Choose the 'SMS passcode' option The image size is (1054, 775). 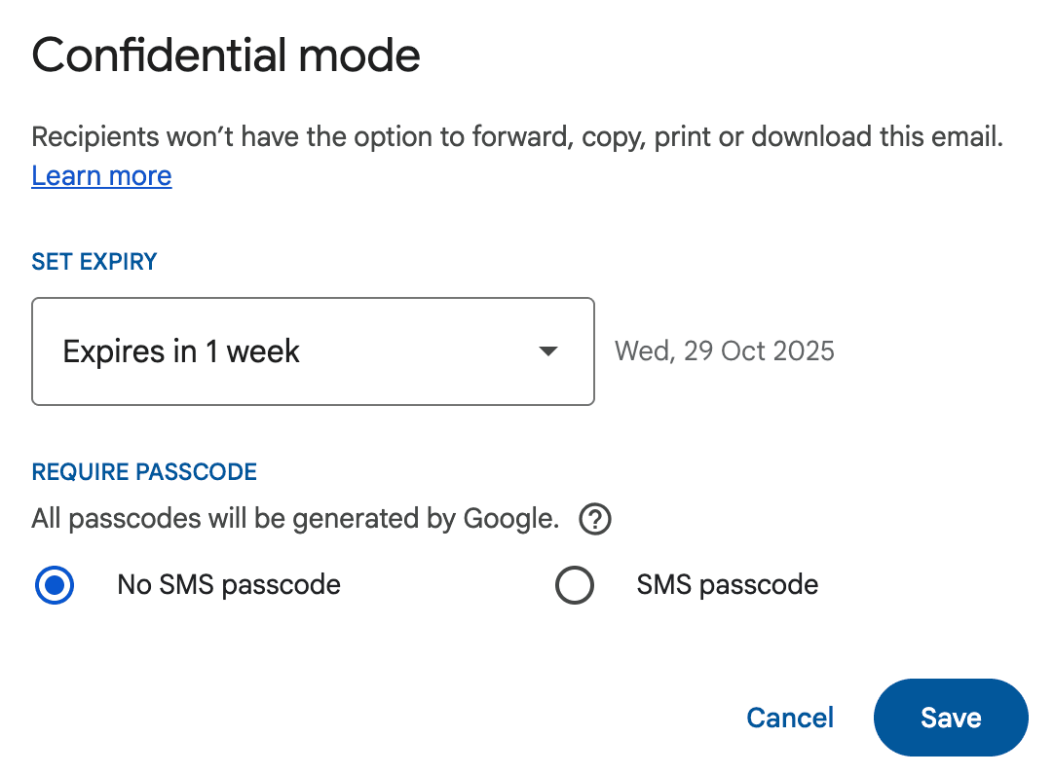point(575,585)
